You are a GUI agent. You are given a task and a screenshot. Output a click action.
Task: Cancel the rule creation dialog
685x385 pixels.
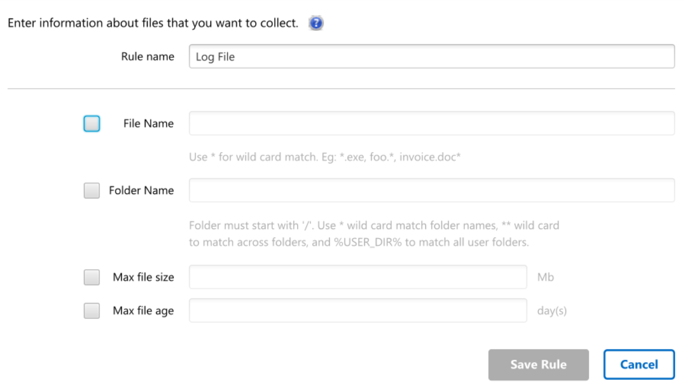tap(638, 364)
